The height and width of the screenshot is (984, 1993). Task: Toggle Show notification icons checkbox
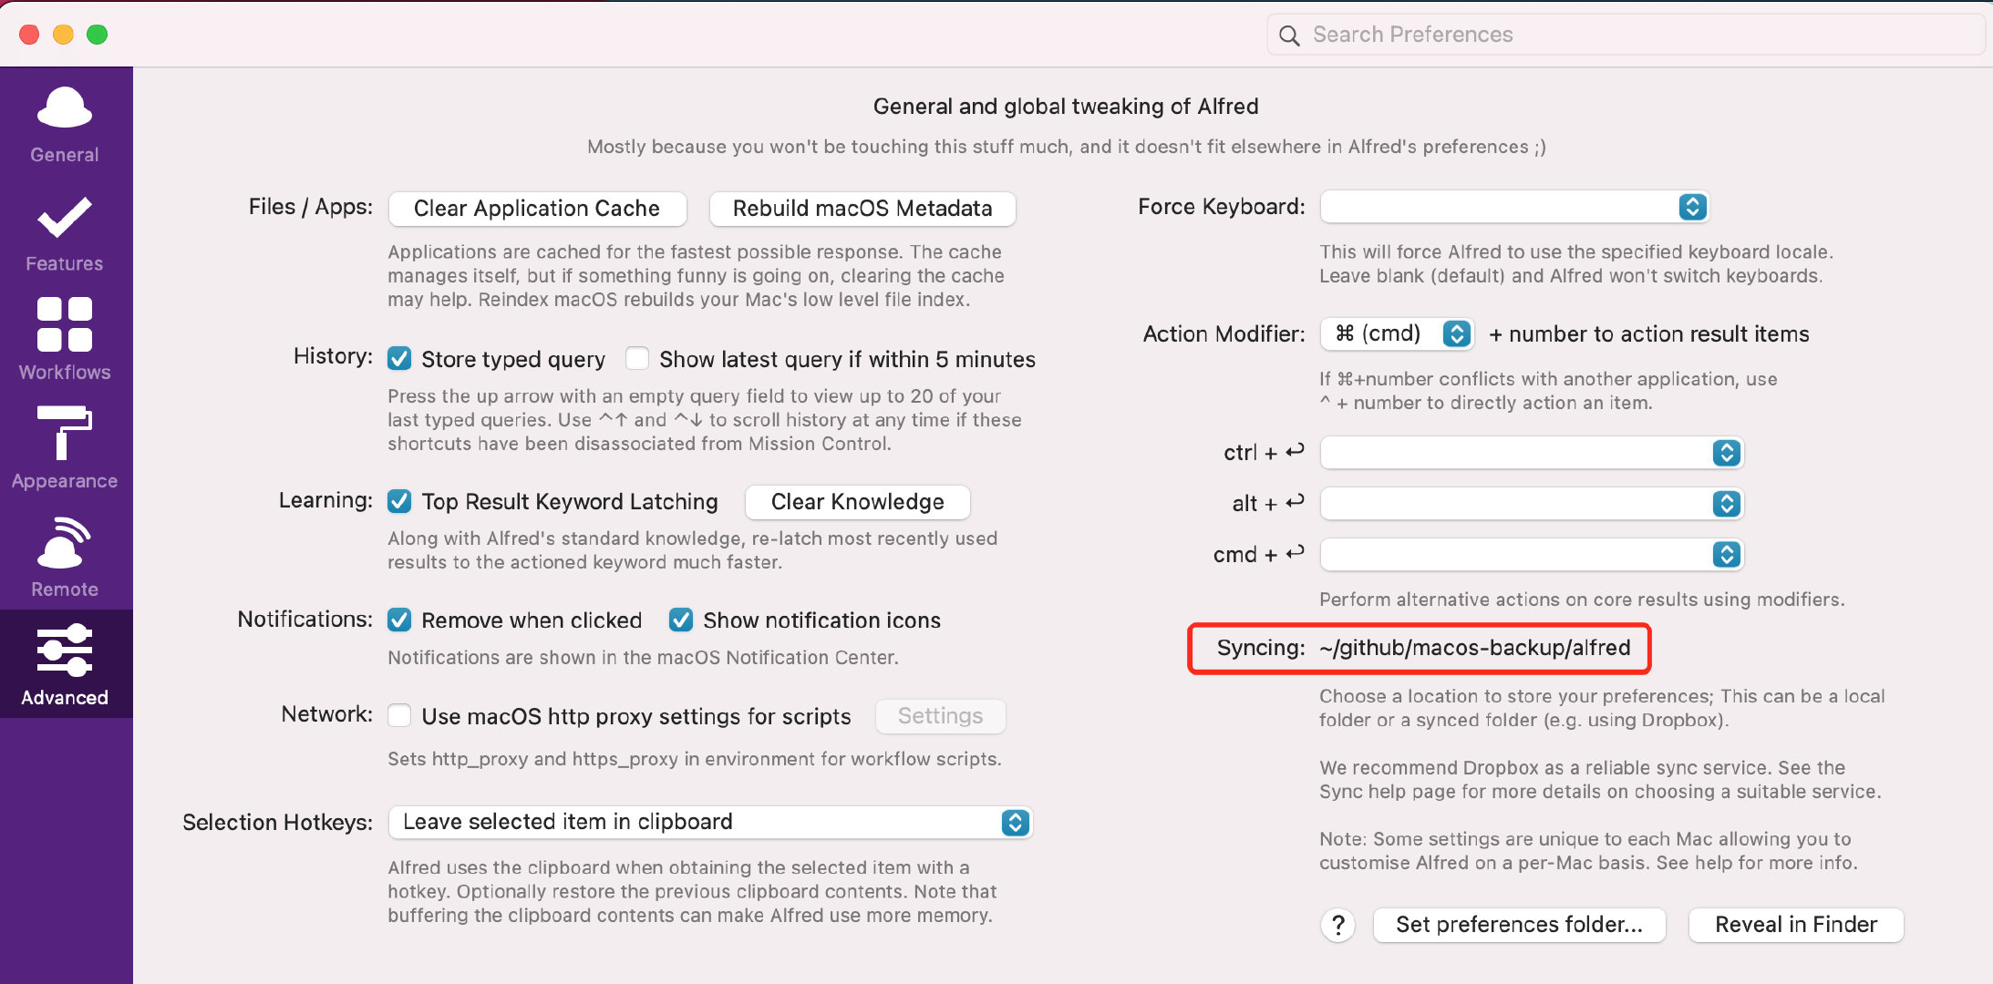681,620
